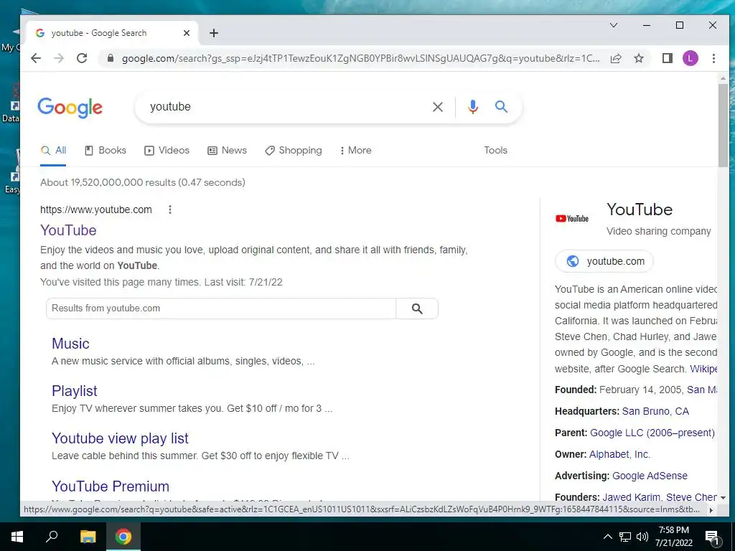735x551 pixels.
Task: Show hidden system tray icons
Action: click(x=607, y=537)
